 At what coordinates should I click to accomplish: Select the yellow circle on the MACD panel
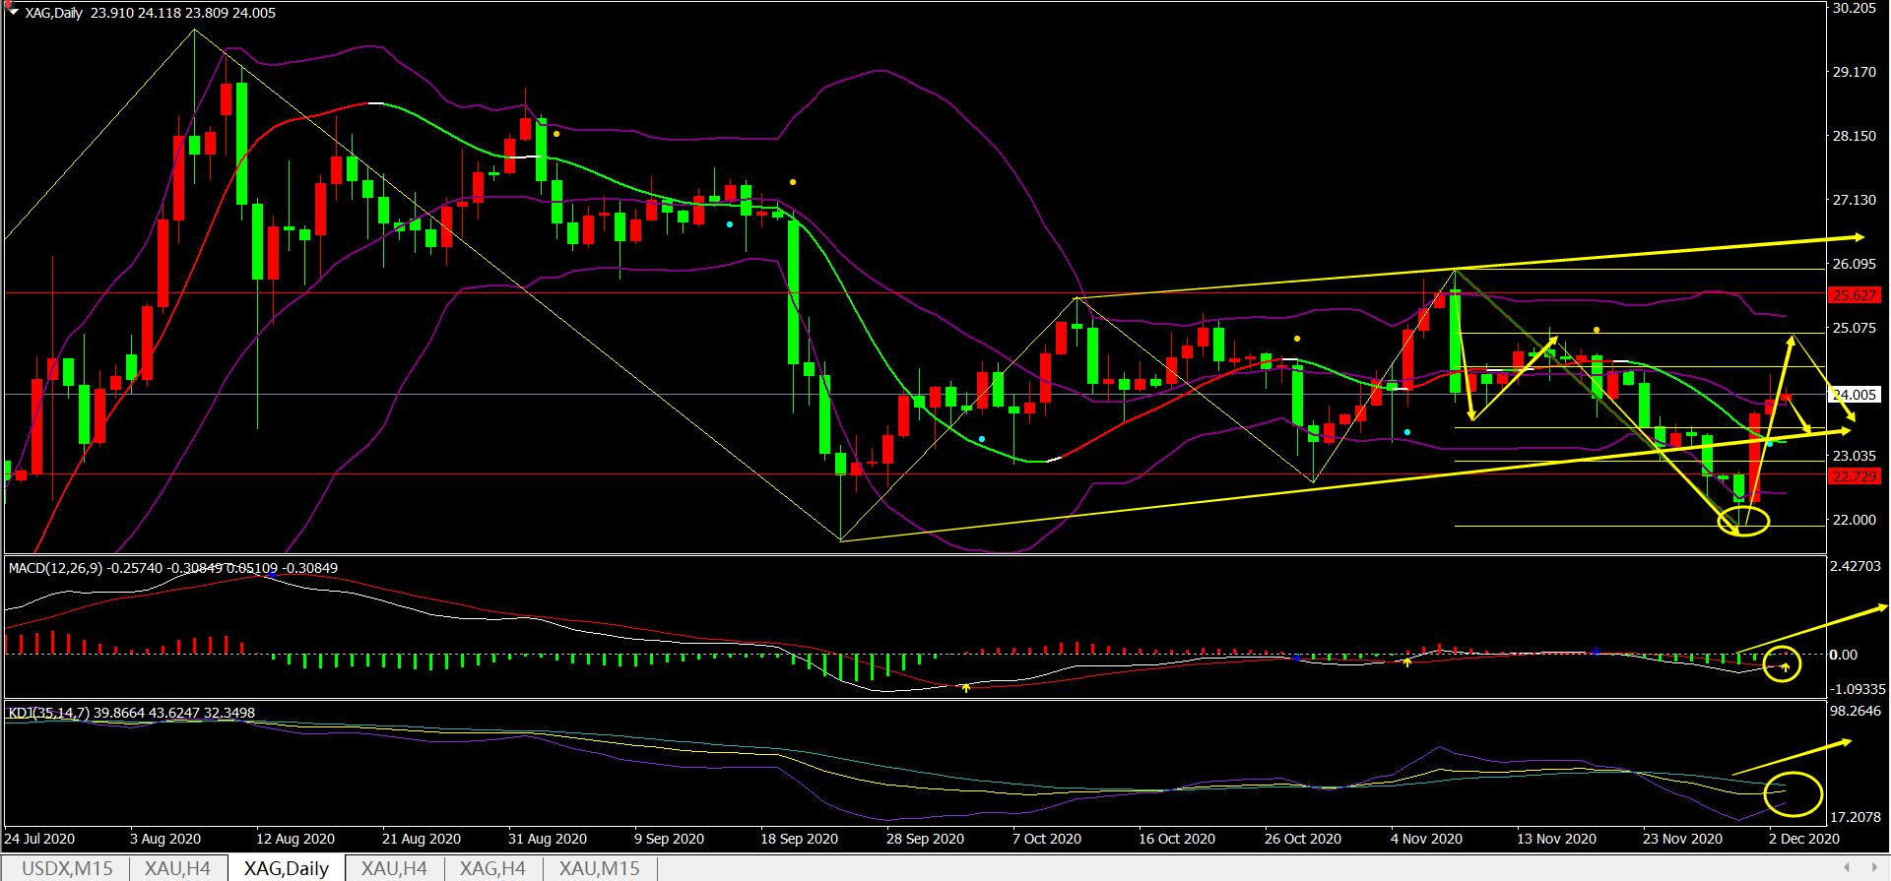click(1782, 663)
